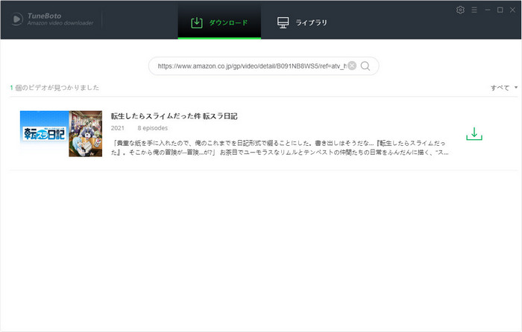Download the 転スラ日記 video
Screen dimensions: 522x332
(474, 134)
